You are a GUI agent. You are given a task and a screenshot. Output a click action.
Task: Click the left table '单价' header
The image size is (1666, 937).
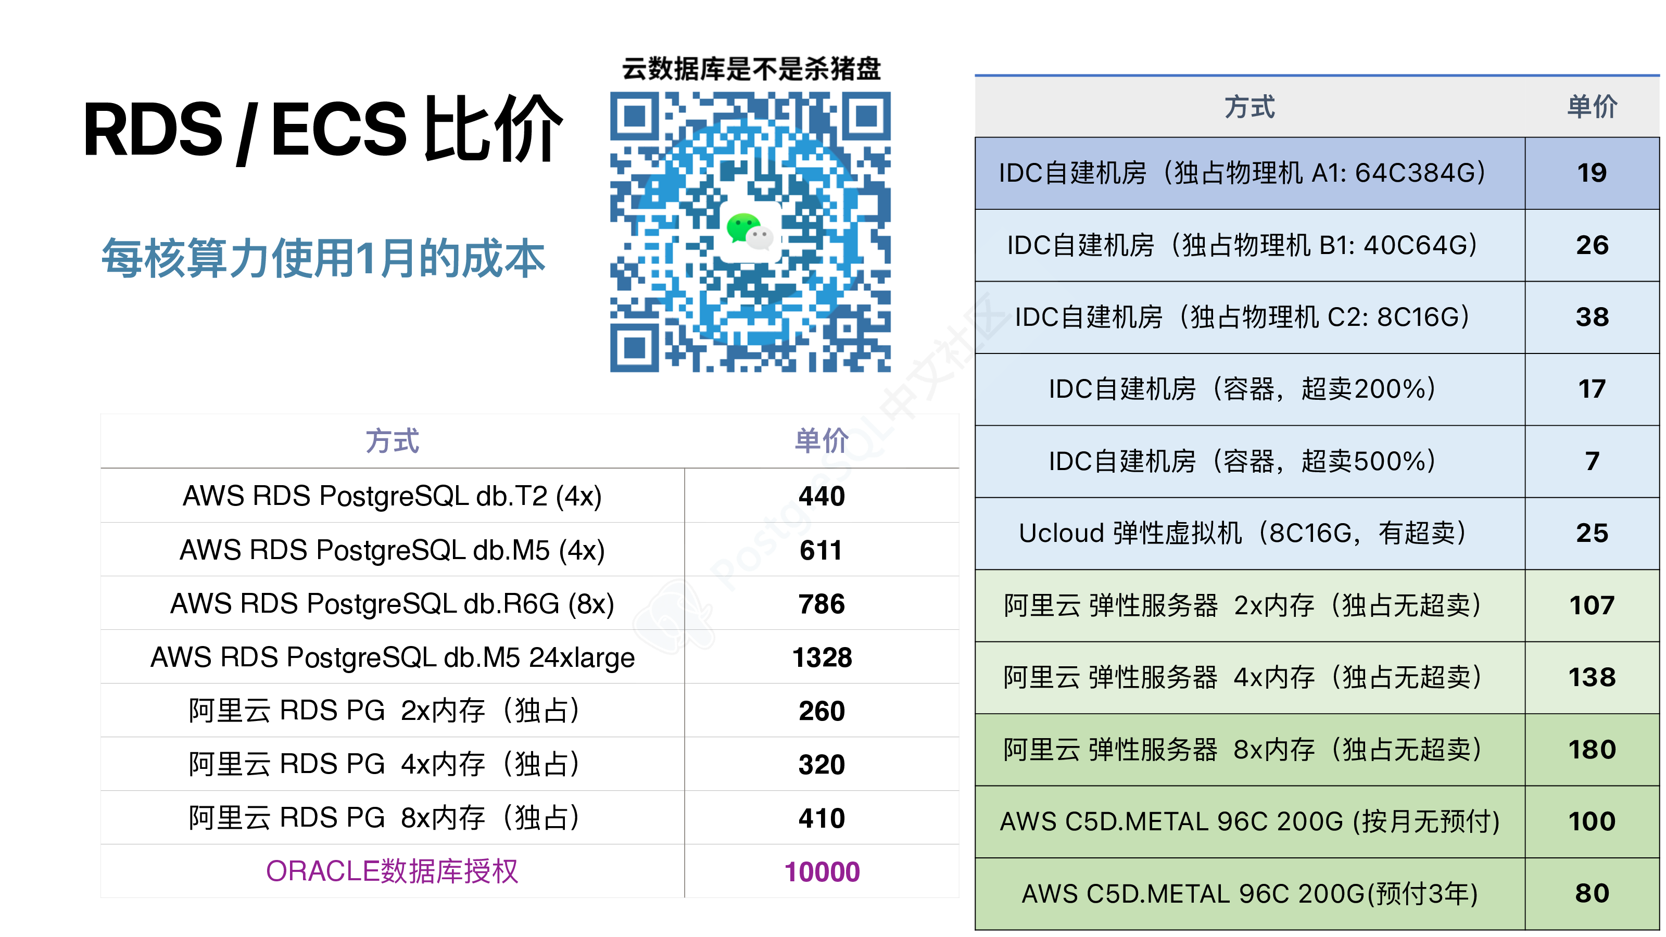(x=822, y=441)
